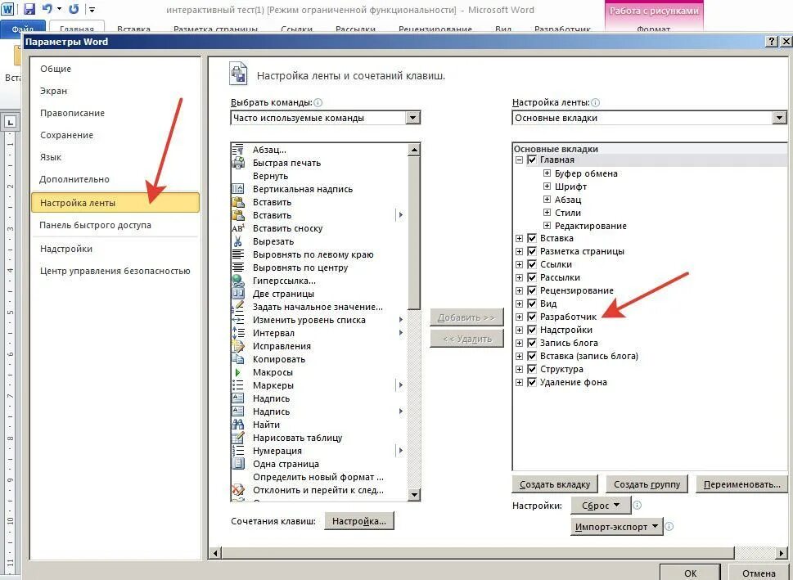
Task: Expand the Буфер обмена group
Action: (x=547, y=173)
